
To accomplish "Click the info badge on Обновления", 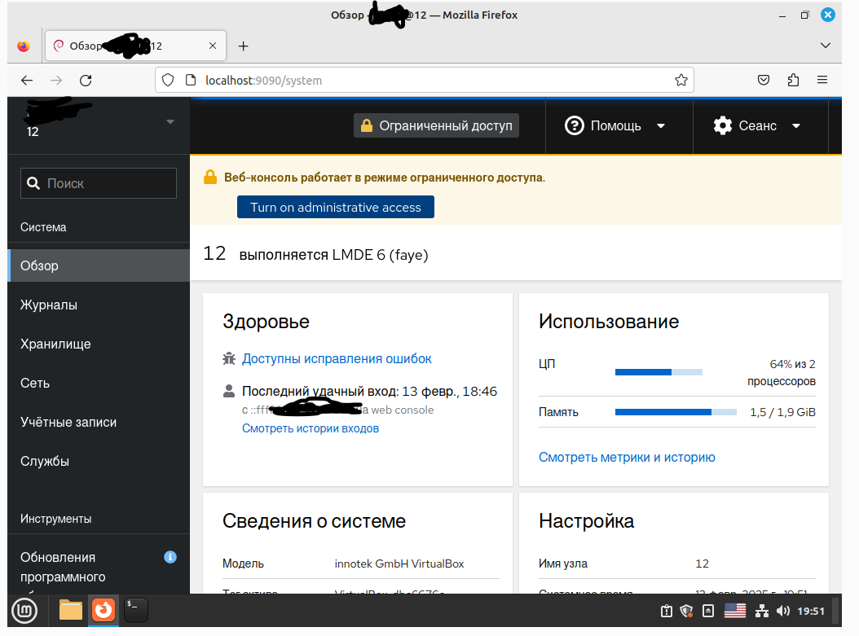I will [170, 557].
